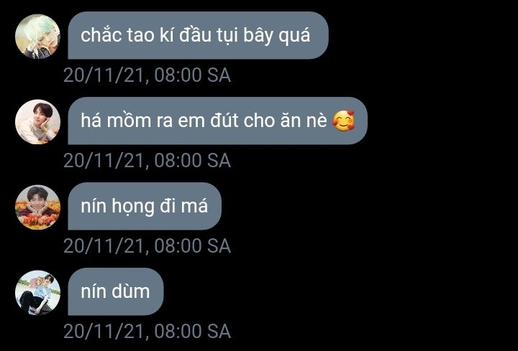The image size is (518, 351).
Task: Click the word 'họng' in the third bubble
Action: pyautogui.click(x=133, y=207)
